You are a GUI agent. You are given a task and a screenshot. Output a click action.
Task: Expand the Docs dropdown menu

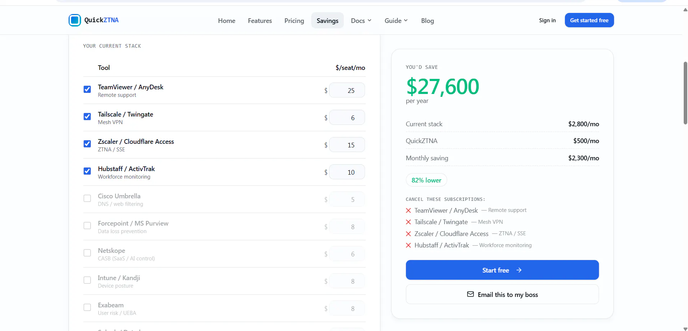[x=361, y=20]
